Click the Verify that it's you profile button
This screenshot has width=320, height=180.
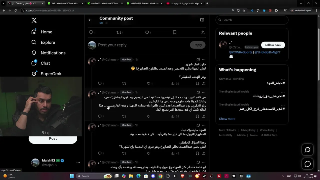[301, 10]
